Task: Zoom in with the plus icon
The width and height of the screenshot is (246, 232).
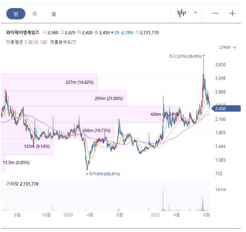Action: [232, 13]
